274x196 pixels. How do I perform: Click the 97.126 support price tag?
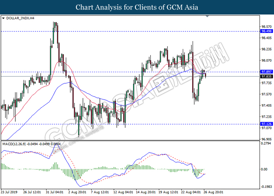click(267, 124)
